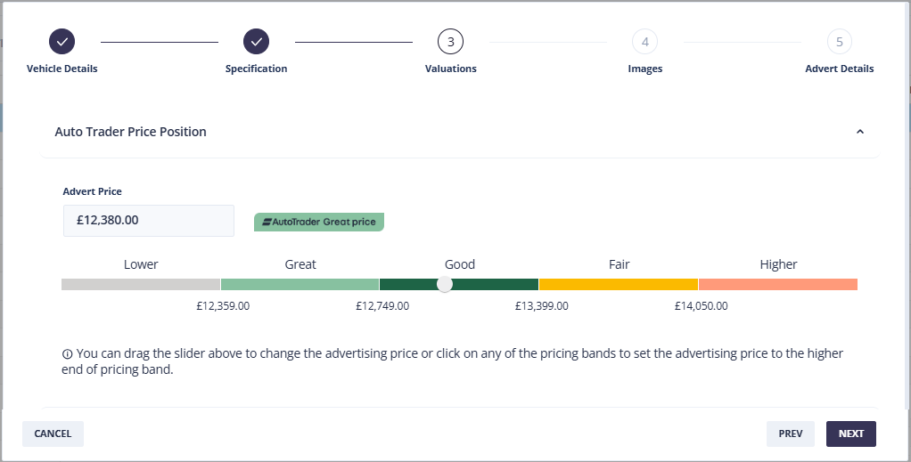Set price to the grey Lower band

click(141, 284)
